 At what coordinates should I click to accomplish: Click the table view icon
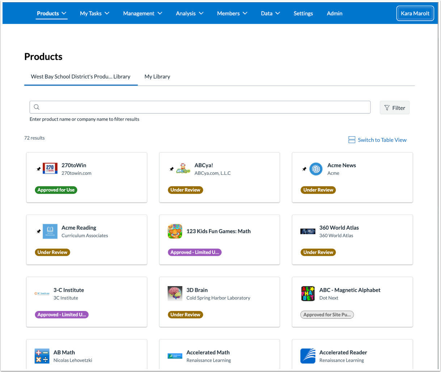pyautogui.click(x=352, y=140)
